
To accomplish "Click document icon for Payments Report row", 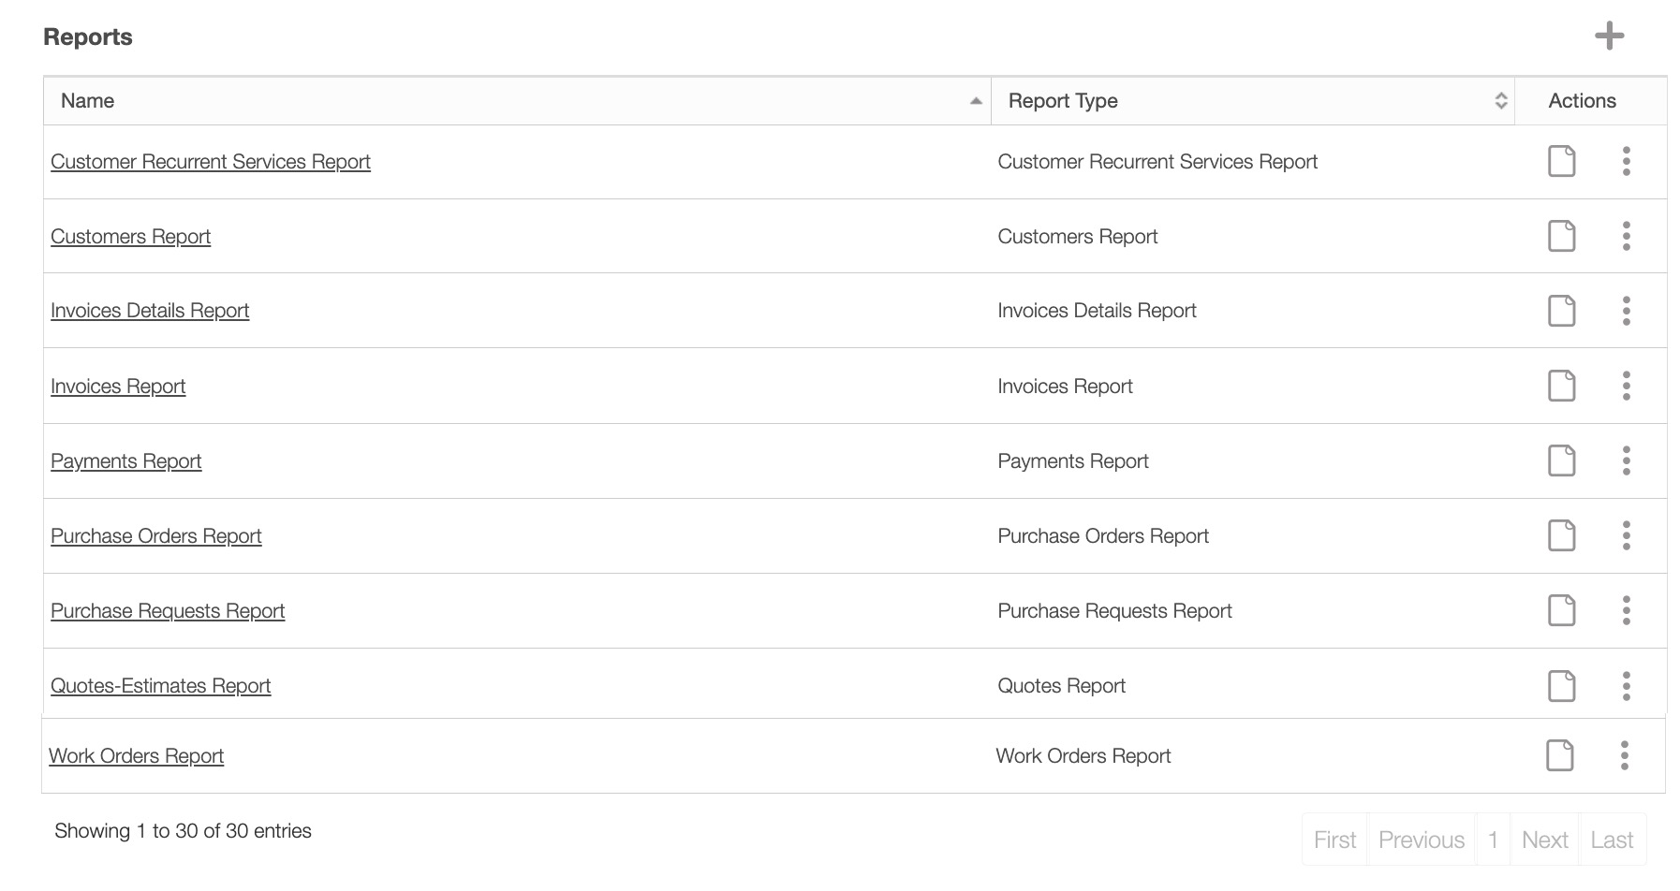I will click(1561, 460).
